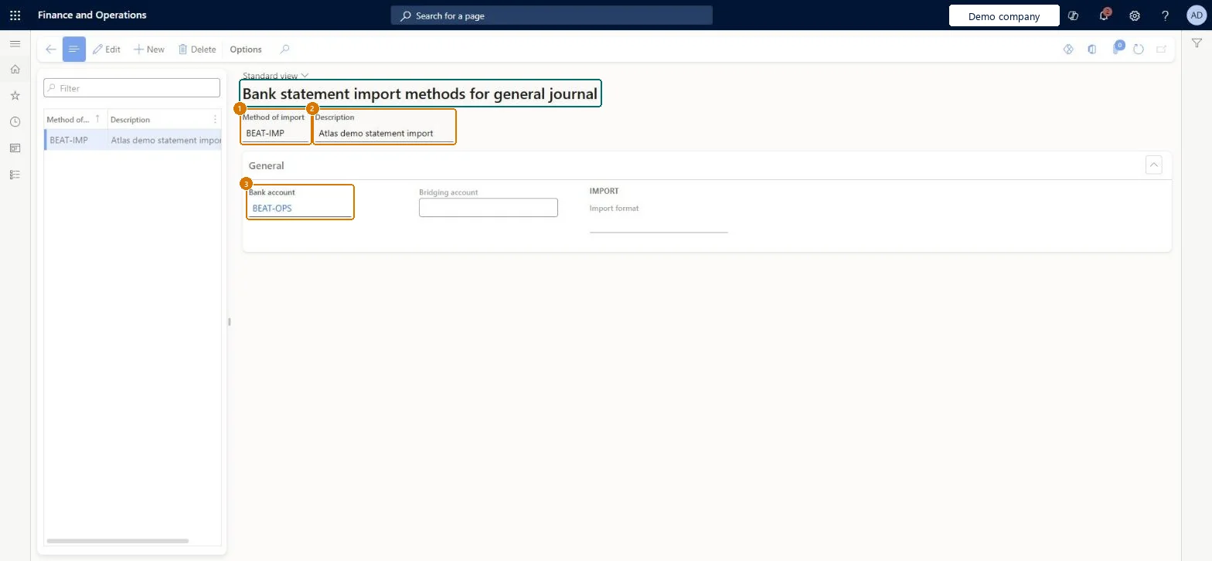Click the back arrow in toolbar
The height and width of the screenshot is (561, 1212).
coord(51,49)
